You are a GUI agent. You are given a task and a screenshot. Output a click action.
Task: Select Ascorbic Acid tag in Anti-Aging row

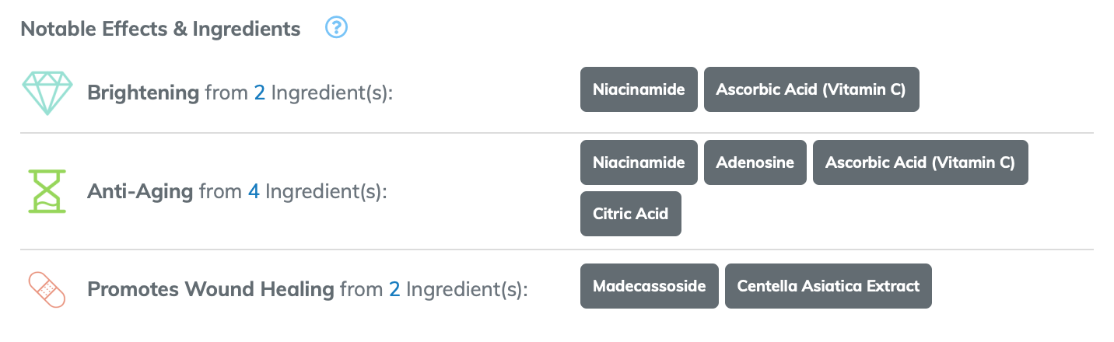point(920,162)
